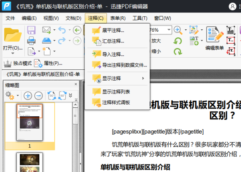Open the 工具(T) menu
241x172 pixels.
140,18
